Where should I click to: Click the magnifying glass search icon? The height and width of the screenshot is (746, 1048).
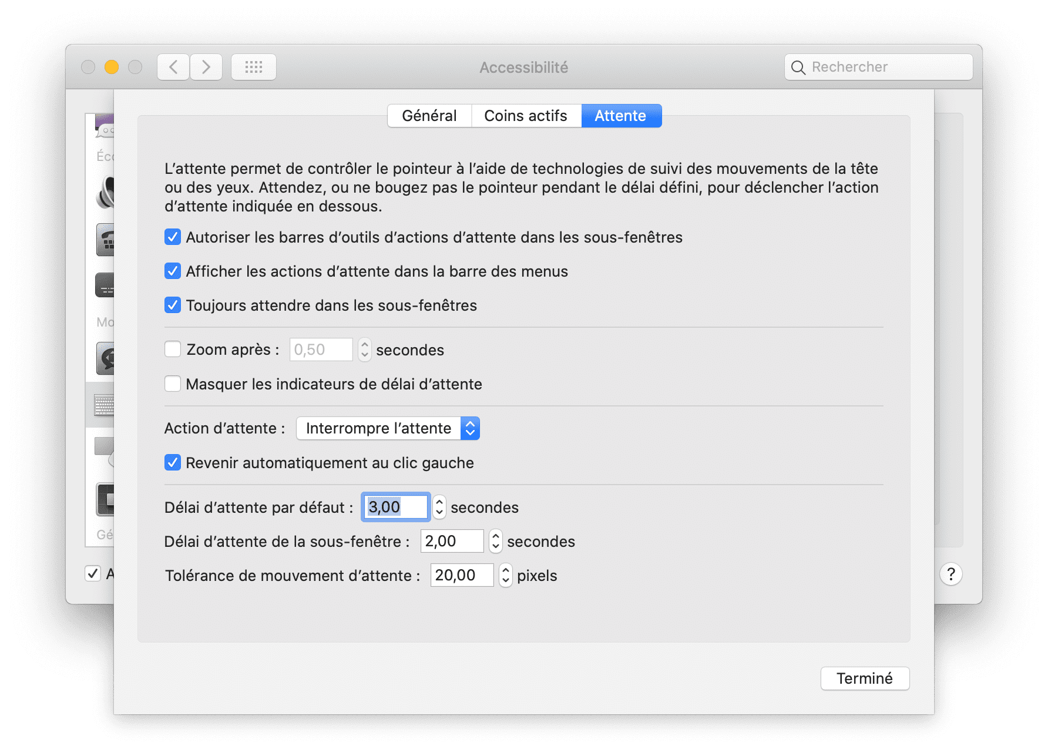(x=798, y=68)
